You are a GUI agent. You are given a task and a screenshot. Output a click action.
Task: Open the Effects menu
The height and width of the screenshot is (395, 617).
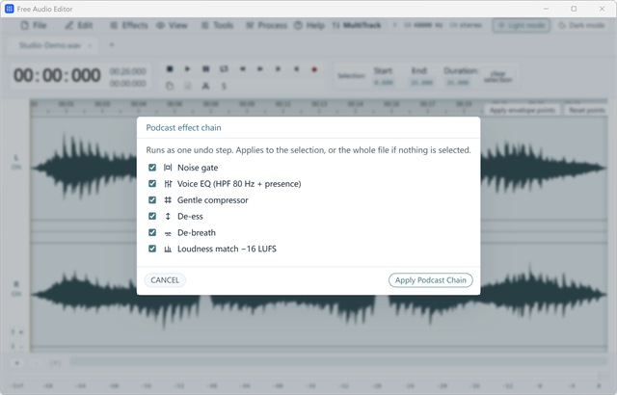tap(129, 26)
